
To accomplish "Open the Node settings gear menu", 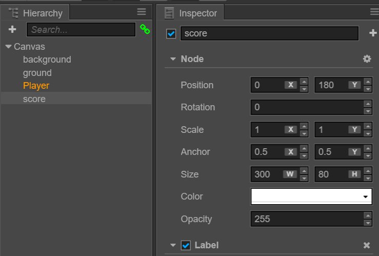I will pyautogui.click(x=367, y=59).
